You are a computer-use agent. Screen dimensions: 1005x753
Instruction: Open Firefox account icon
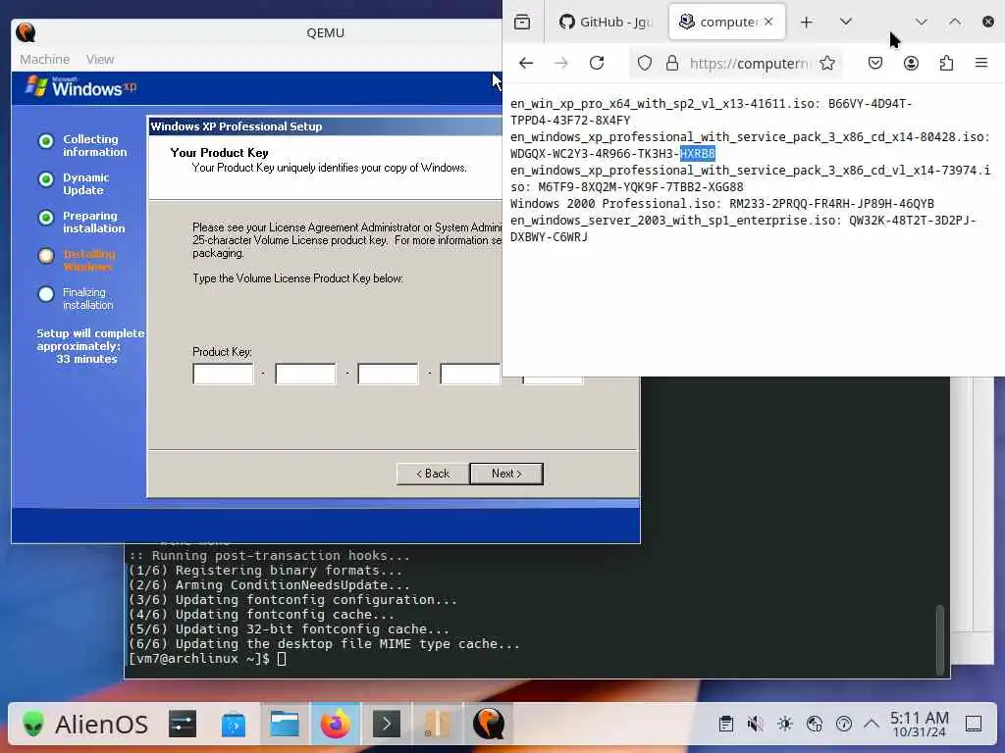(x=911, y=63)
